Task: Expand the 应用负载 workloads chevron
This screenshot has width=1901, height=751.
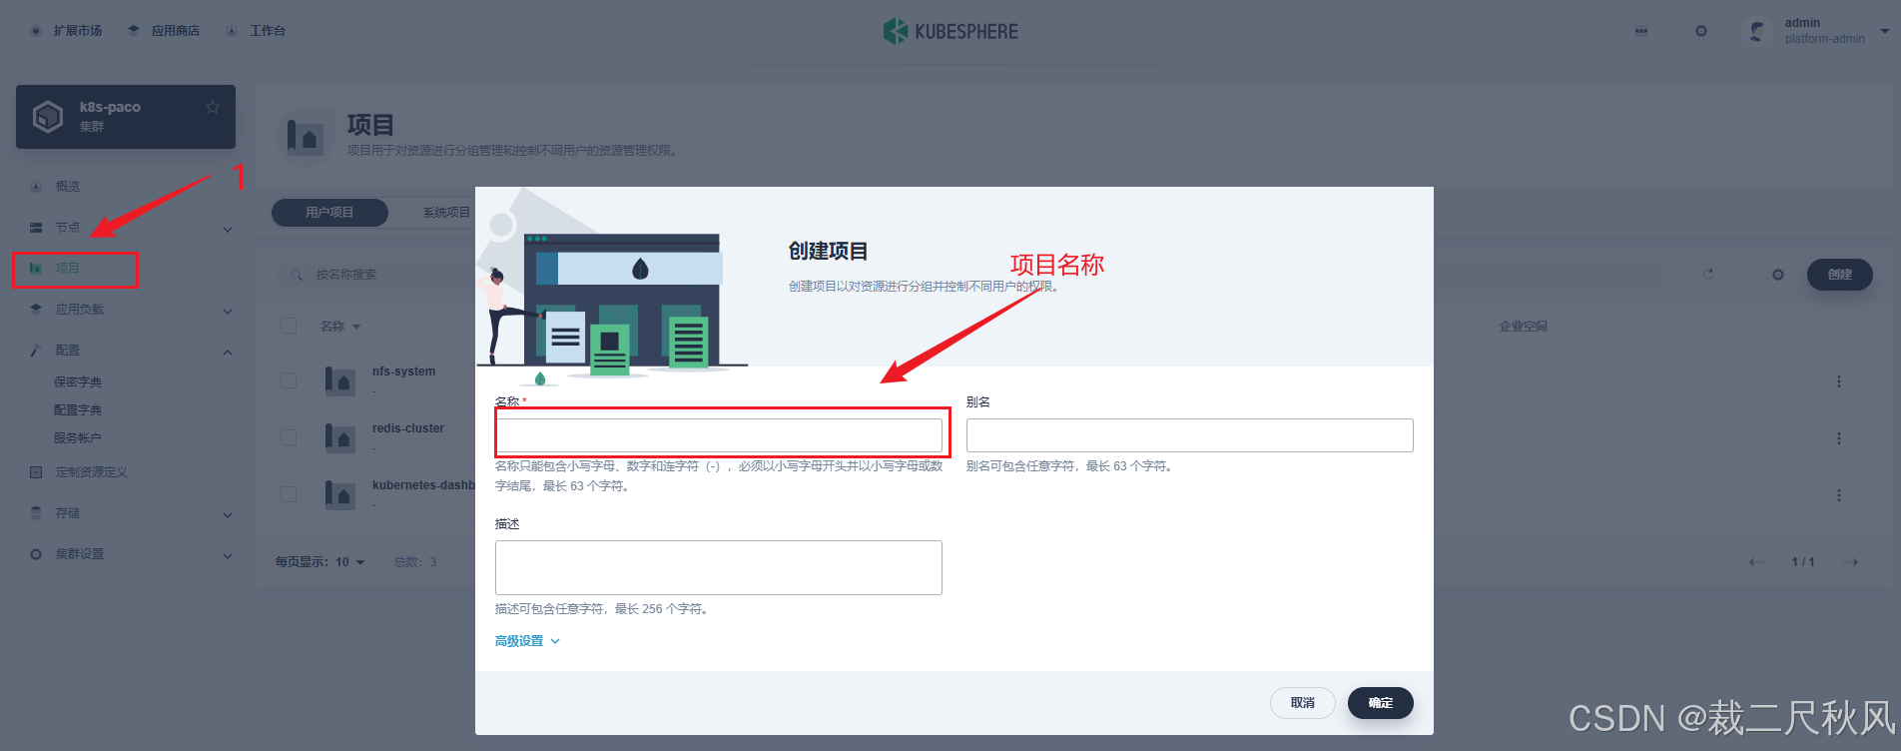Action: tap(228, 311)
